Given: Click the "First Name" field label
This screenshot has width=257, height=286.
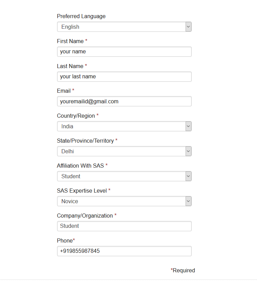Looking at the screenshot, I should (70, 41).
